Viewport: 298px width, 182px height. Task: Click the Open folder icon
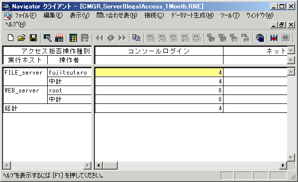click(x=22, y=38)
